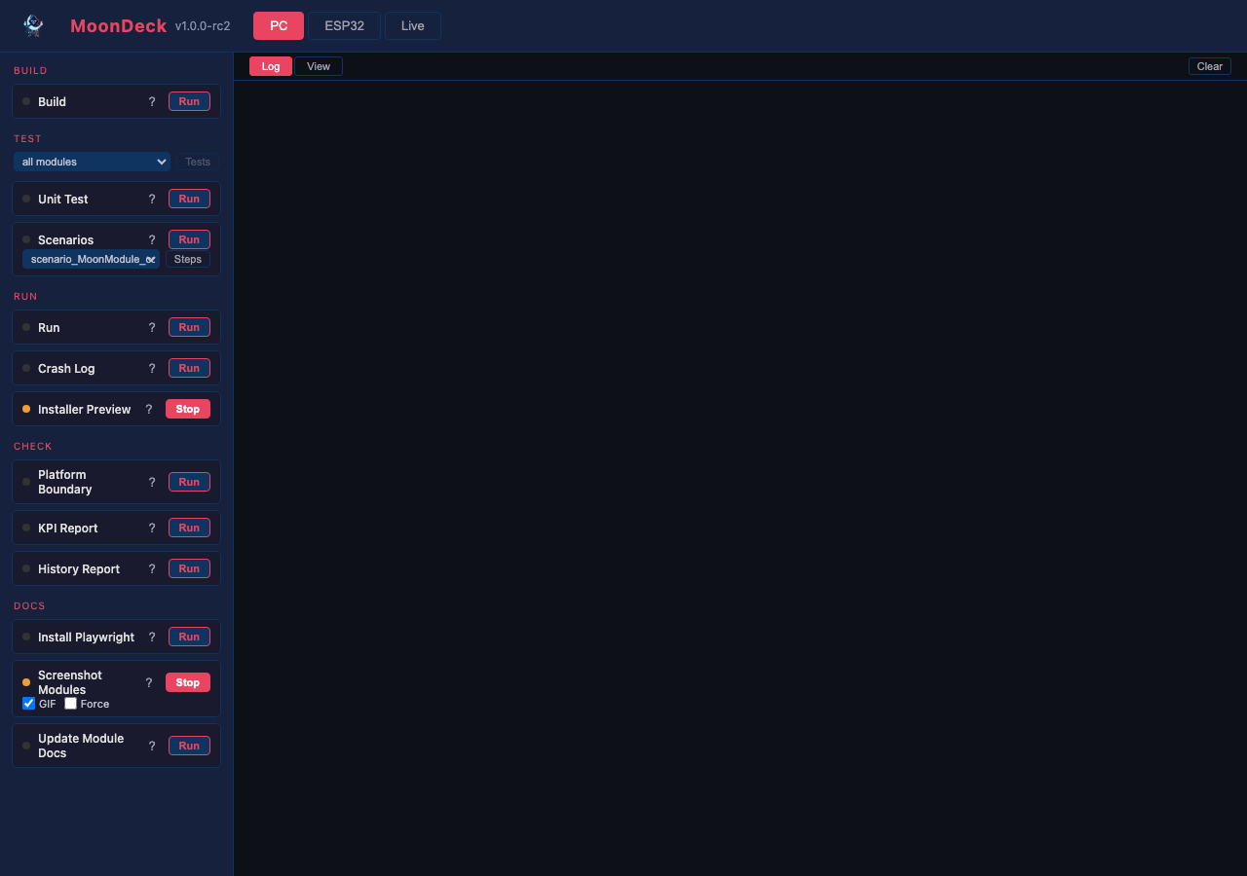This screenshot has width=1247, height=876.
Task: Click the MoonDeck mascot logo icon
Action: tap(33, 26)
